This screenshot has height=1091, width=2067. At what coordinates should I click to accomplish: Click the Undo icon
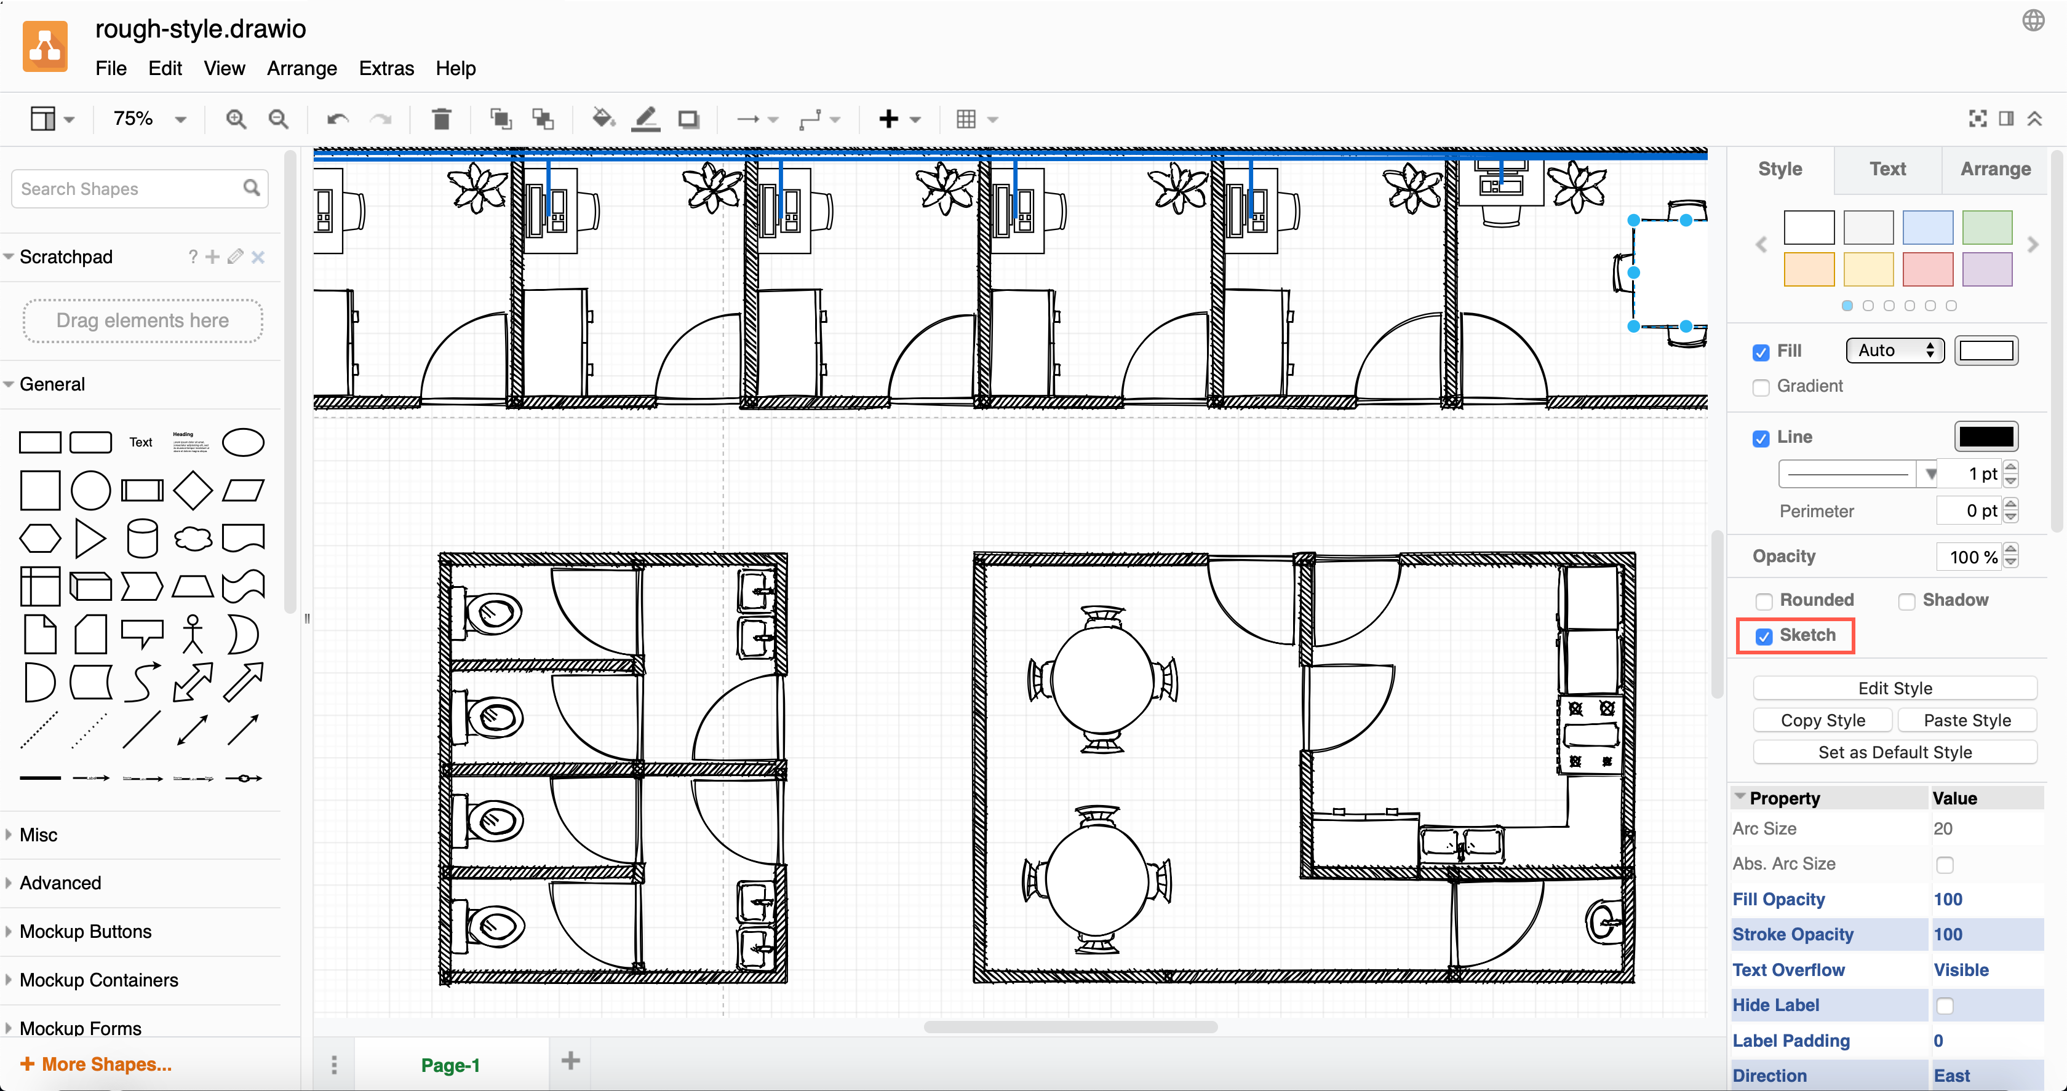pos(337,119)
